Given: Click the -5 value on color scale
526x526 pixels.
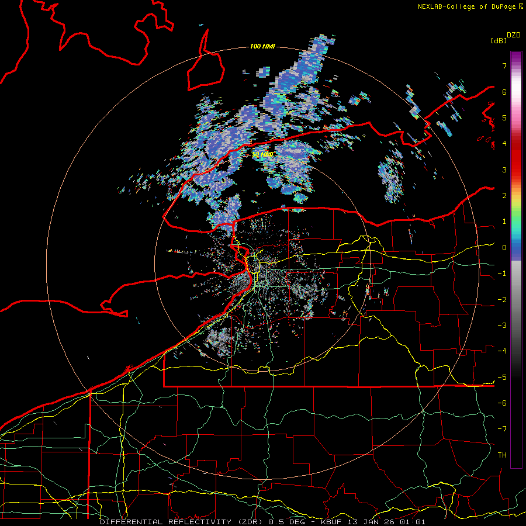Looking at the screenshot, I should (502, 378).
